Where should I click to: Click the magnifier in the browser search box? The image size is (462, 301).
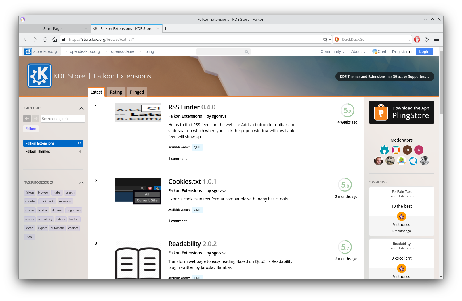[x=408, y=39]
